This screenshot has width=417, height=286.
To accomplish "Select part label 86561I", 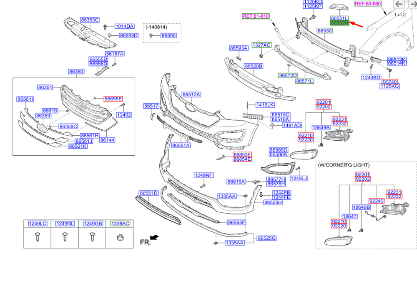I will (x=25, y=99).
